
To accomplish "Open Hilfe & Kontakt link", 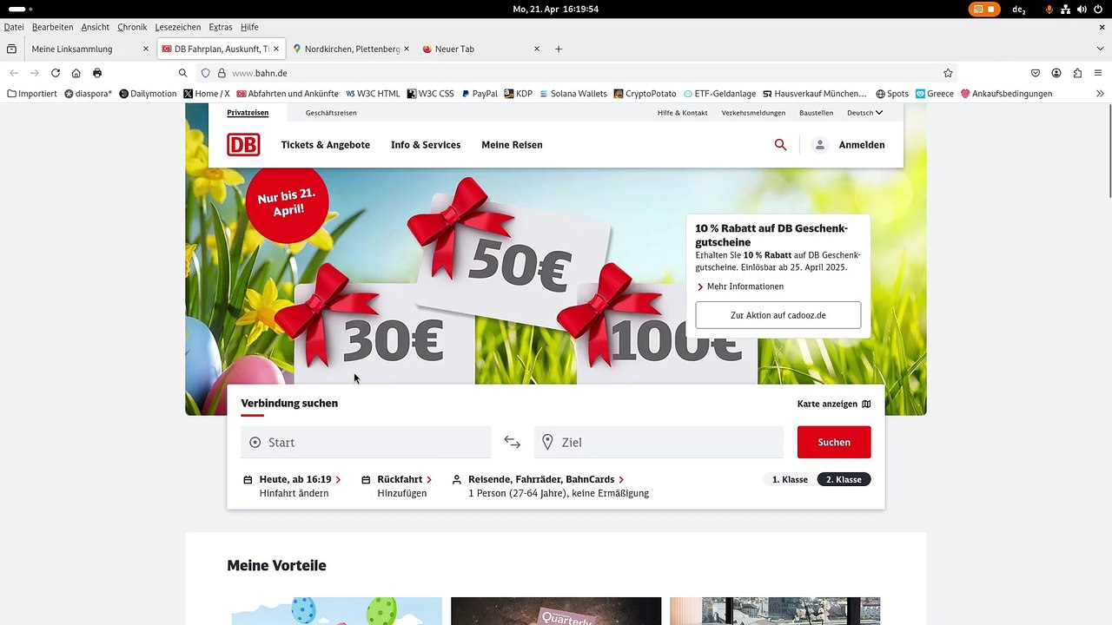I will pyautogui.click(x=682, y=113).
